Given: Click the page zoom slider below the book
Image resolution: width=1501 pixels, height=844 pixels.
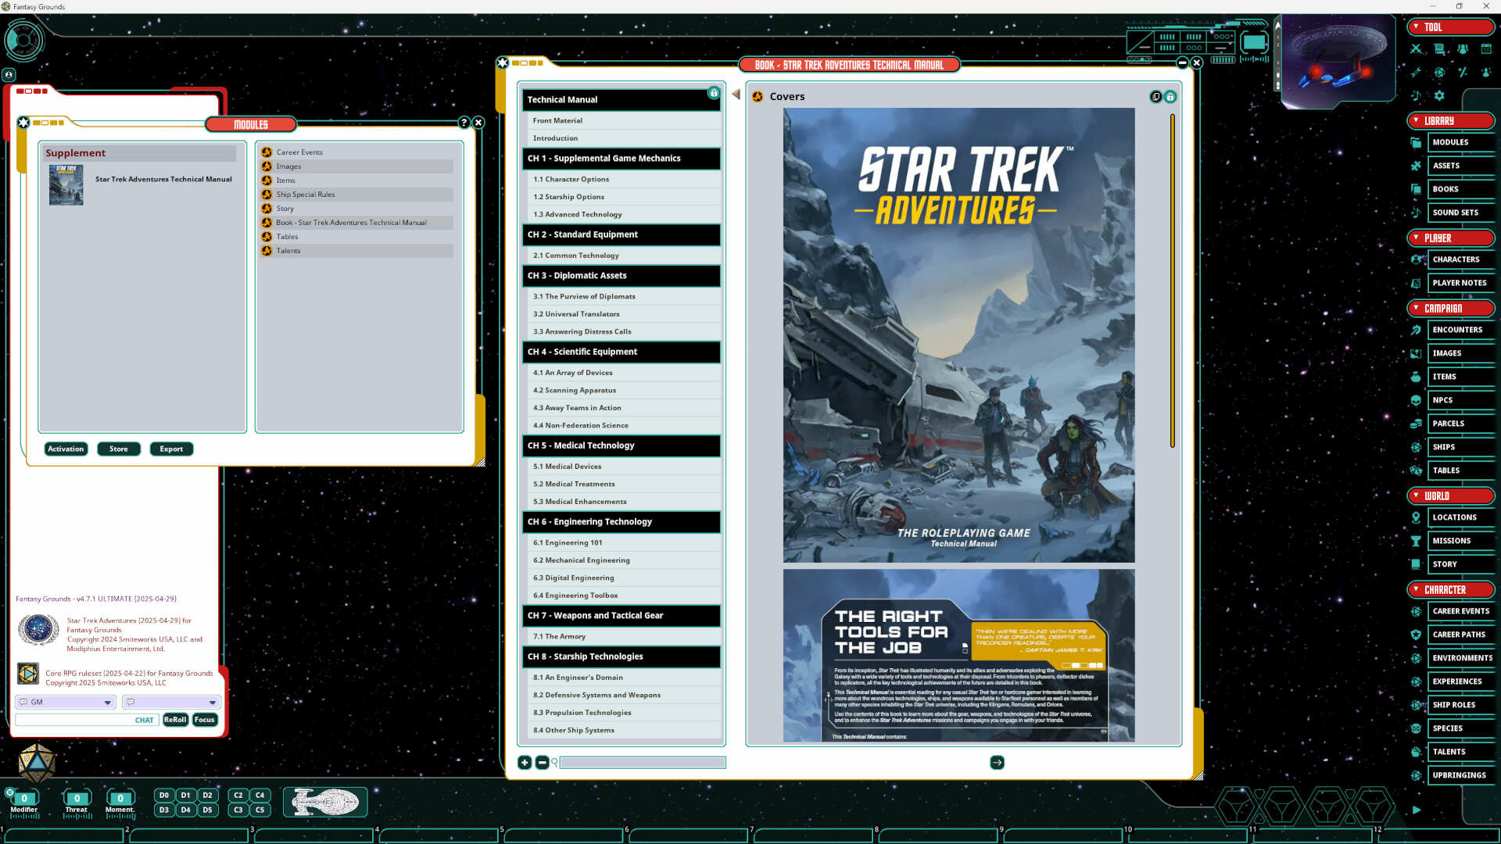Looking at the screenshot, I should [x=641, y=762].
